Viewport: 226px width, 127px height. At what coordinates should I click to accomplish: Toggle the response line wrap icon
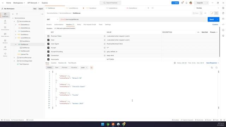click(91, 67)
